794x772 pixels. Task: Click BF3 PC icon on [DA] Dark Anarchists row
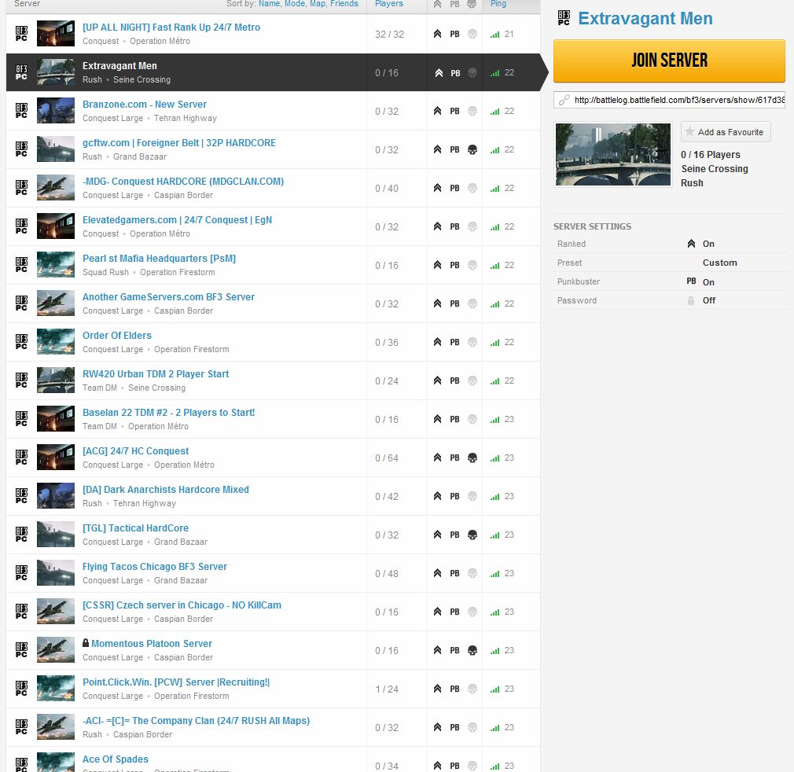click(x=21, y=496)
